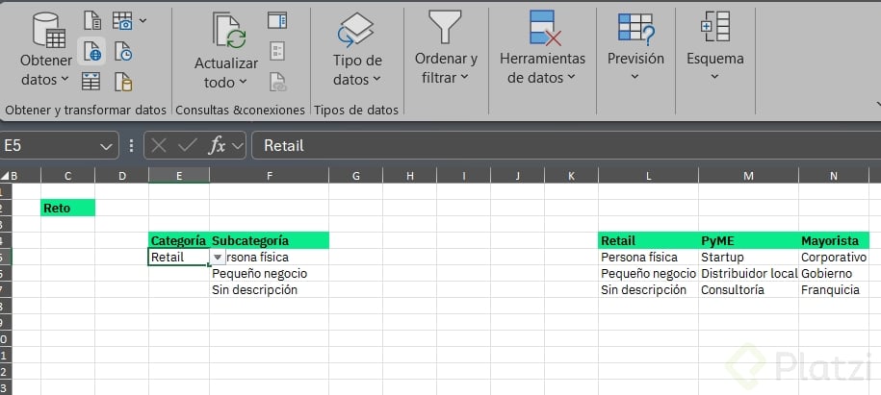Click From Picture camera icon
The width and height of the screenshot is (881, 395).
(123, 20)
